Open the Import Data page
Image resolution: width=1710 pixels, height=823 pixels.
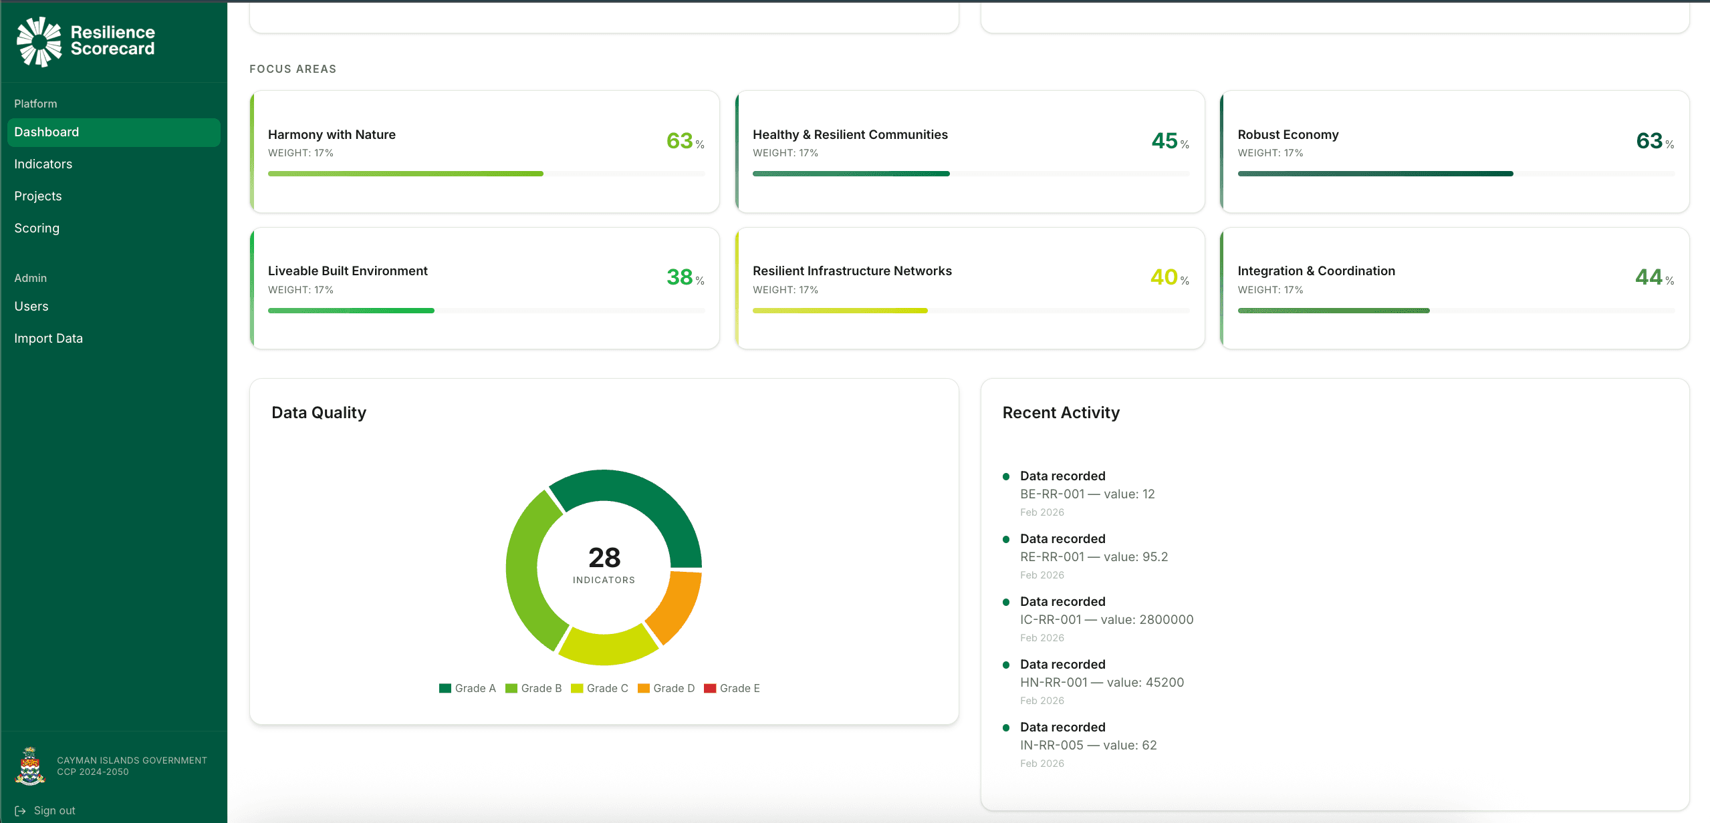(x=49, y=338)
